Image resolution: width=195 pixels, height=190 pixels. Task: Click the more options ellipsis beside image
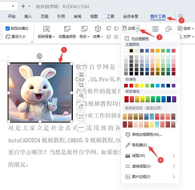[x=81, y=127]
